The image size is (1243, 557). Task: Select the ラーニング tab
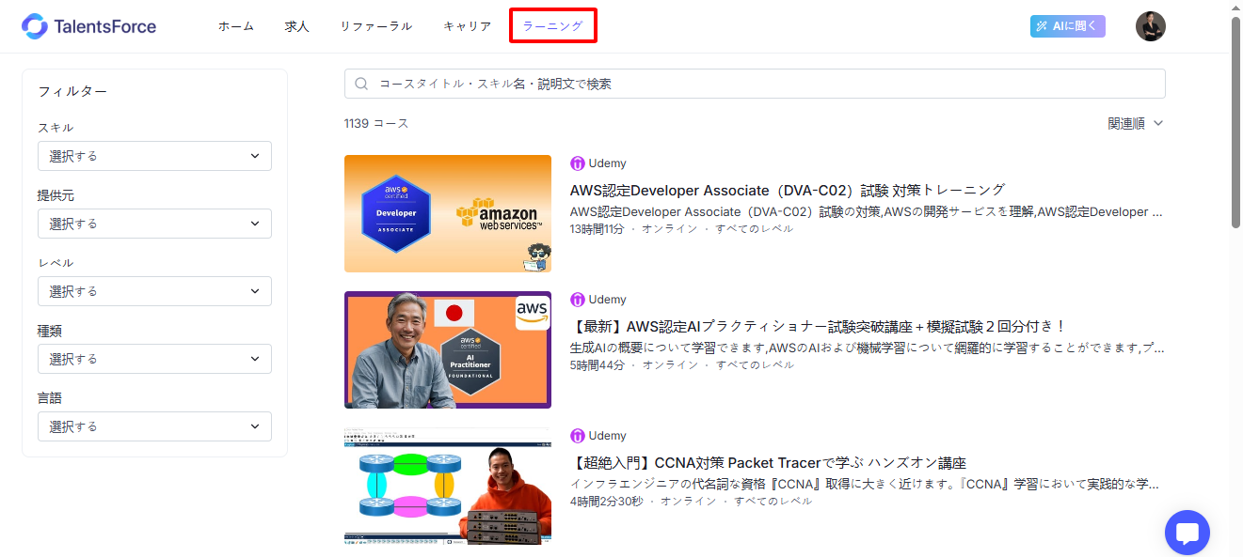click(553, 26)
